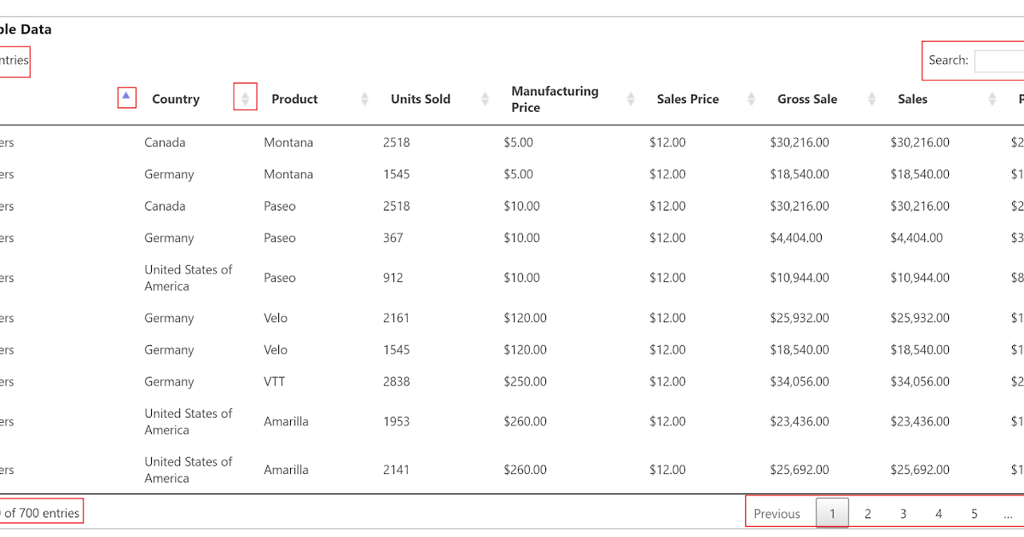
Task: Navigate to page 4
Action: coord(939,513)
